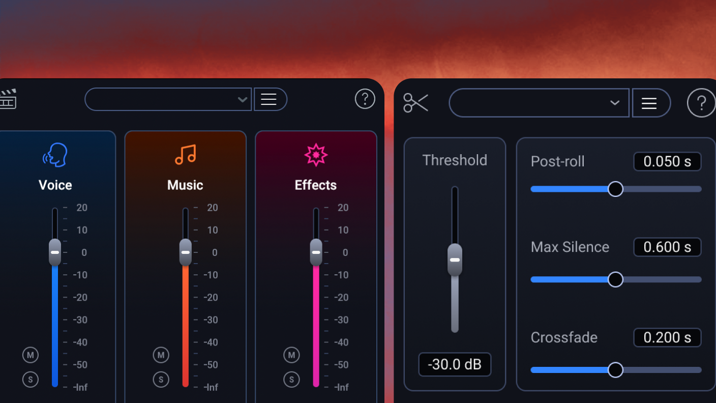Image resolution: width=716 pixels, height=403 pixels.
Task: Open hamburger menu in the left panel
Action: pos(268,99)
